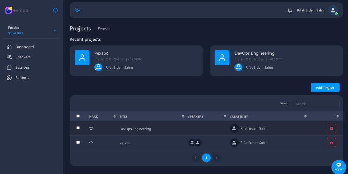Tick the select-all header checkbox

[78, 116]
